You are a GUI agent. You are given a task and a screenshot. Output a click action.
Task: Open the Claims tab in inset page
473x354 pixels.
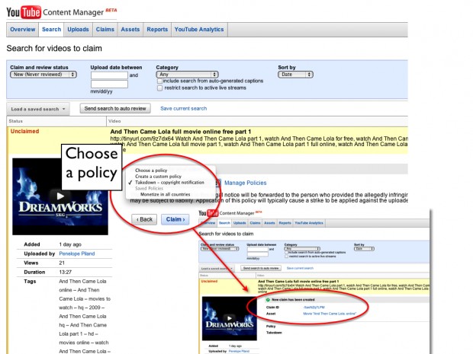coord(255,223)
